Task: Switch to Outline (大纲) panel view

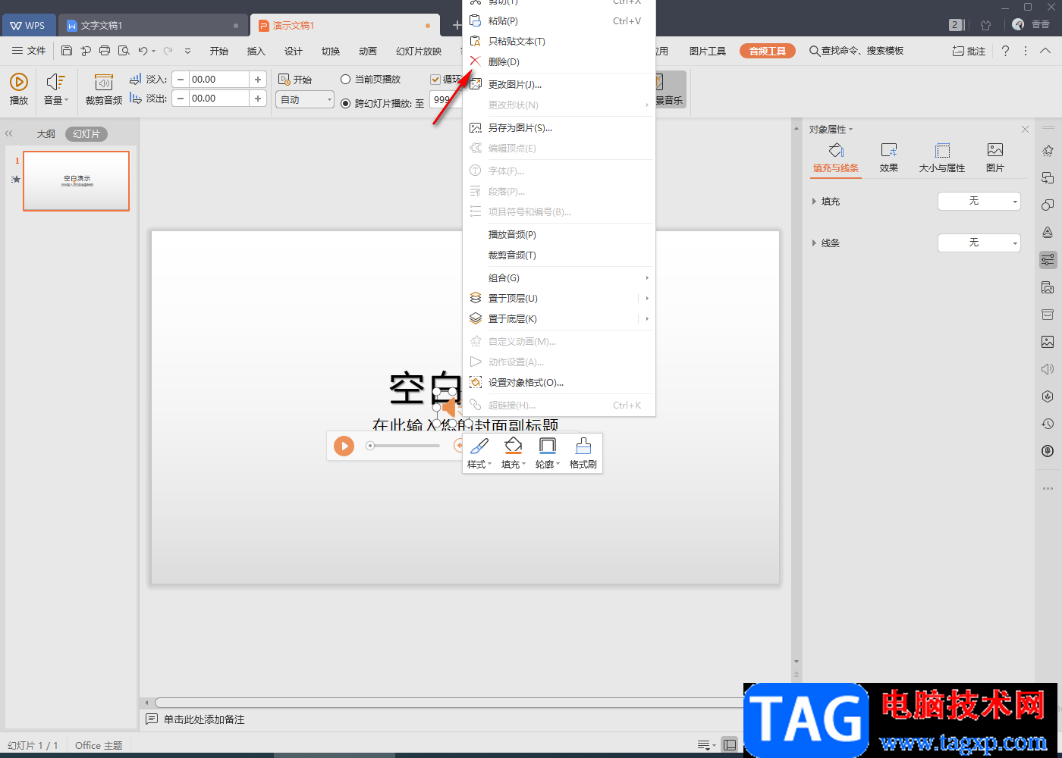Action: coord(46,134)
